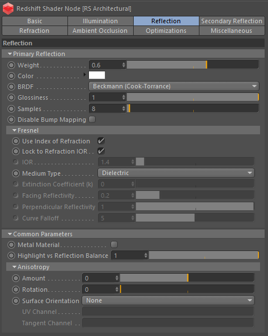This screenshot has width=268, height=336.
Task: Open the Ambient Occlusion tab
Action: pos(100,31)
